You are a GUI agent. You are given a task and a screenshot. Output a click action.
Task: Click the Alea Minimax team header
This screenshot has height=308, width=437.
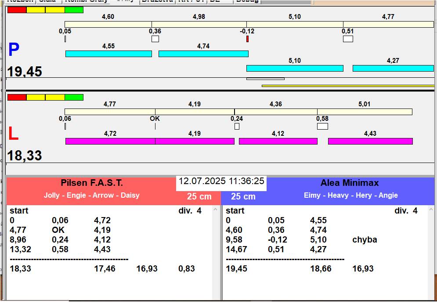[350, 183]
